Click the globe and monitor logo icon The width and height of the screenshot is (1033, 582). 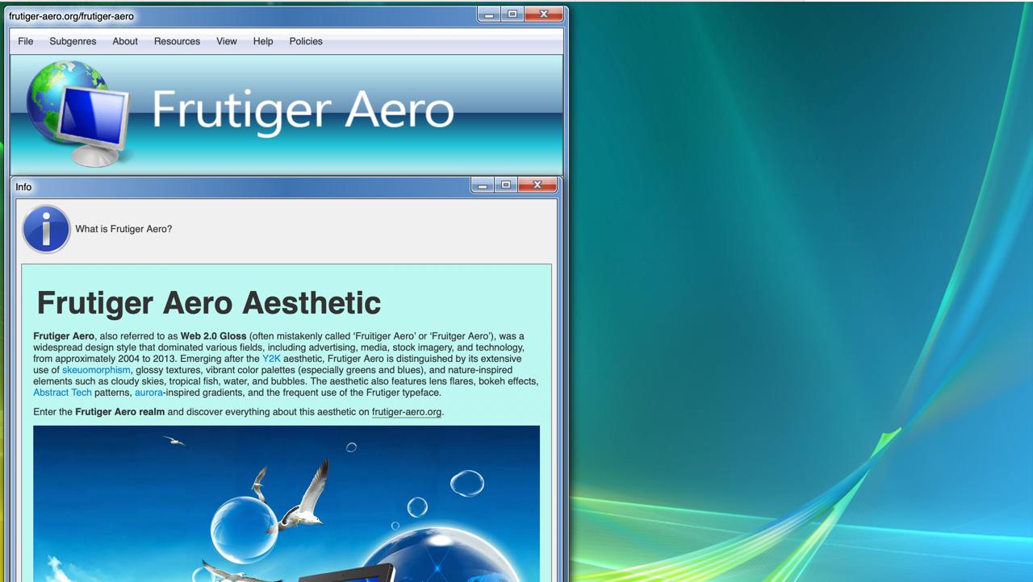[77, 114]
